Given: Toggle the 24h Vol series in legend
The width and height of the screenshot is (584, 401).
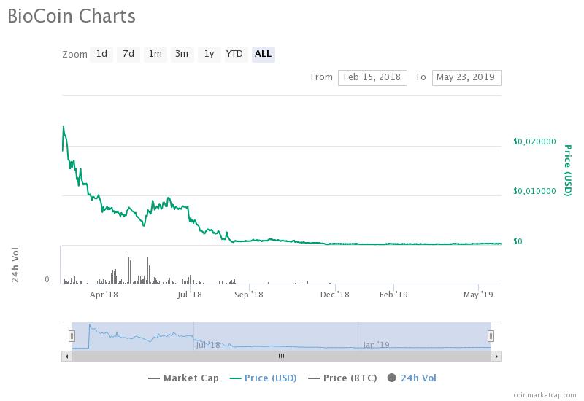Looking at the screenshot, I should coord(412,378).
